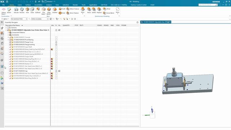Switch to the Assemblies ribbon tab
Viewport: 231px width, 130px height.
pos(38,5)
